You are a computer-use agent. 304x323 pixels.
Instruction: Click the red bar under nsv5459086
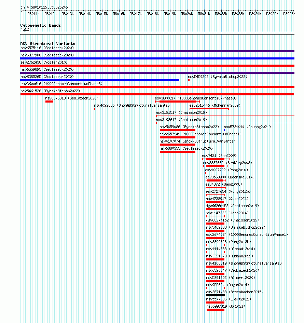click(178, 130)
